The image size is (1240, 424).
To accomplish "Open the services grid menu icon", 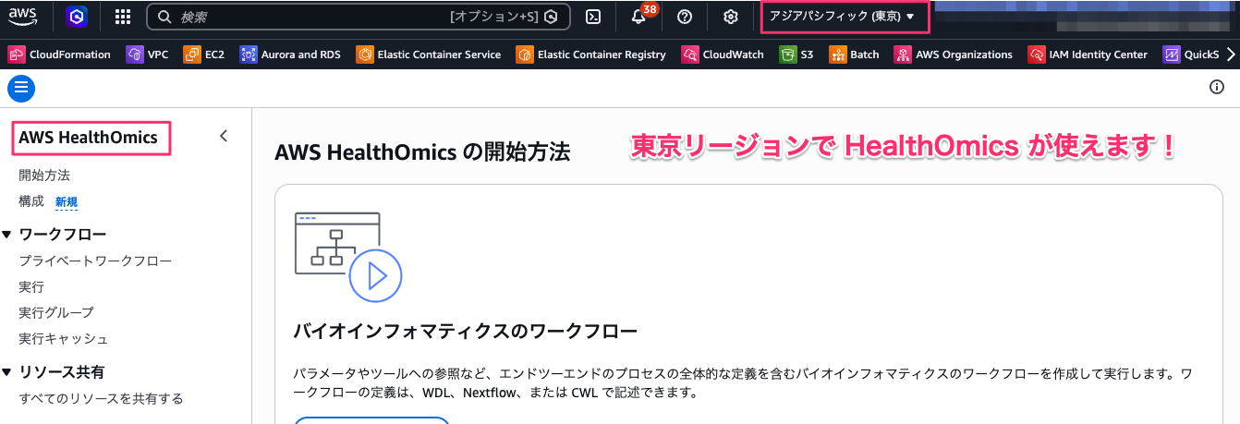I will point(123,17).
